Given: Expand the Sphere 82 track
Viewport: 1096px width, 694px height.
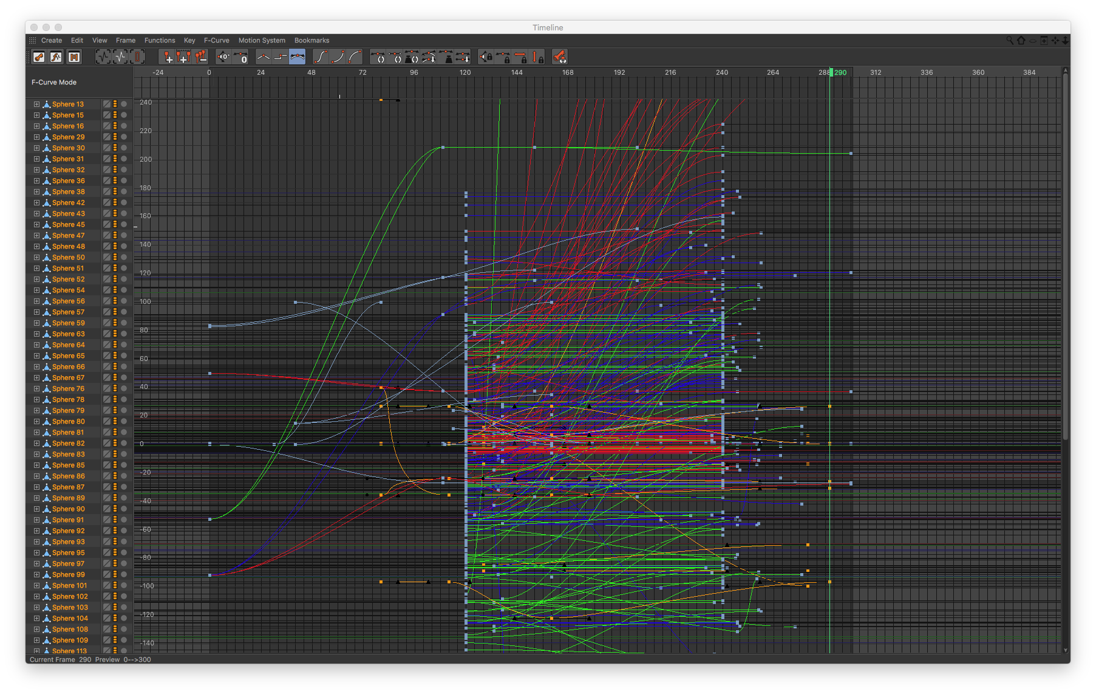Looking at the screenshot, I should point(36,444).
